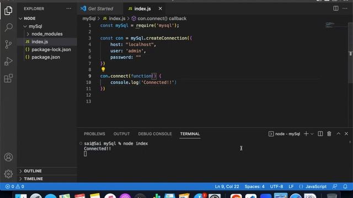Maximize the panel with the up chevron
The width and height of the screenshot is (353, 198).
pyautogui.click(x=338, y=134)
